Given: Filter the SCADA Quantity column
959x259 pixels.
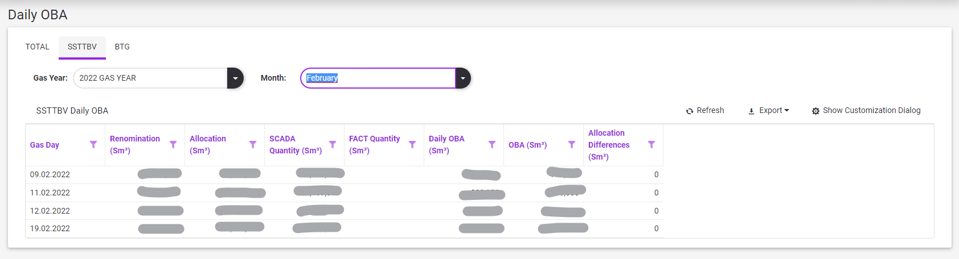Looking at the screenshot, I should pos(333,145).
